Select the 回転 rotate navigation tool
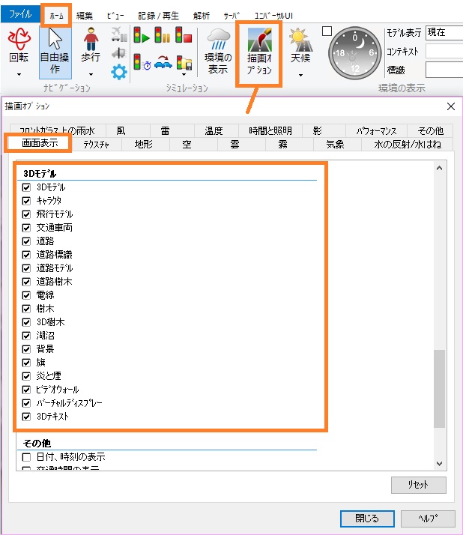 pos(19,45)
